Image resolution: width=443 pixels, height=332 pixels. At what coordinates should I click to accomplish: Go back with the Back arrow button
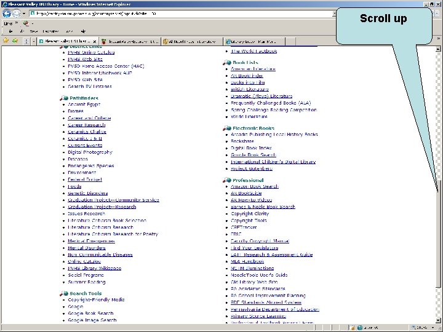click(x=7, y=14)
